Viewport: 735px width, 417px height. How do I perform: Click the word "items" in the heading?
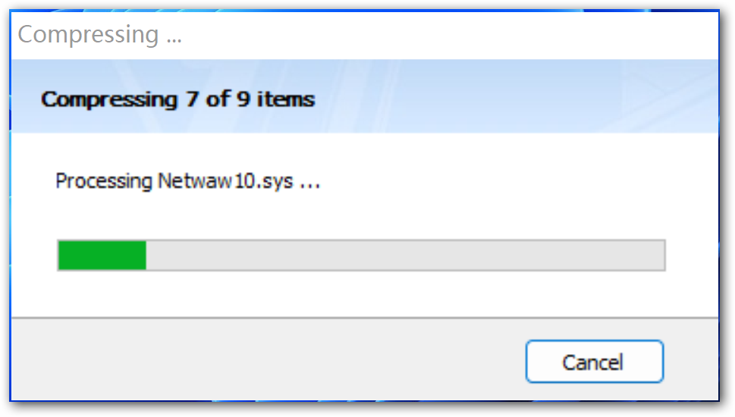(x=285, y=99)
